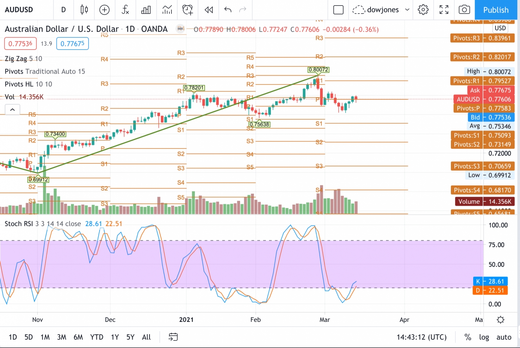Create an alert with the alarm clock icon
This screenshot has height=348, width=520.
coord(188,10)
